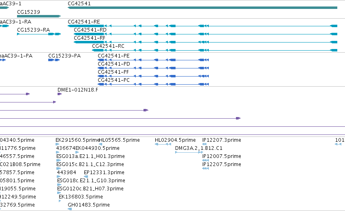The width and height of the screenshot is (345, 211).
Task: Click the ESG018c.E21.1_G10.3prime label
Action: [x=91, y=181]
